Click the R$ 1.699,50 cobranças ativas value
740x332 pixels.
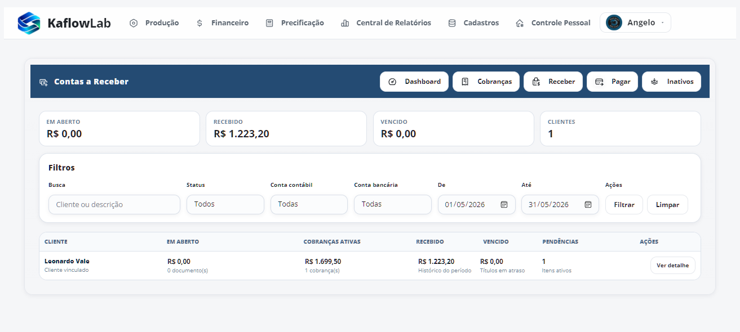pyautogui.click(x=323, y=262)
